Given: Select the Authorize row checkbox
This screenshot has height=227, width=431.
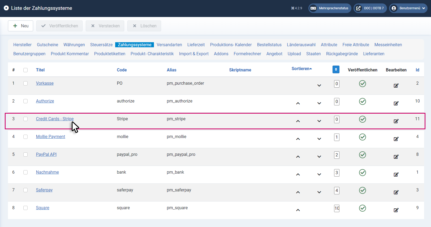Looking at the screenshot, I should click(x=25, y=101).
